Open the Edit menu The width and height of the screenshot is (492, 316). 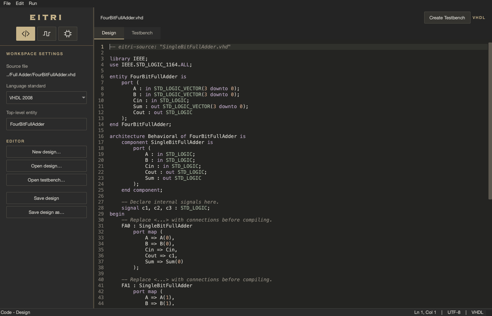click(20, 3)
